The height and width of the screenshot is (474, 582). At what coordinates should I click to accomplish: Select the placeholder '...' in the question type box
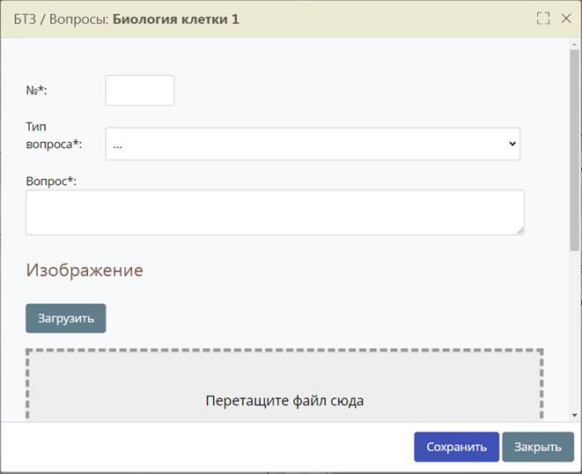point(118,144)
